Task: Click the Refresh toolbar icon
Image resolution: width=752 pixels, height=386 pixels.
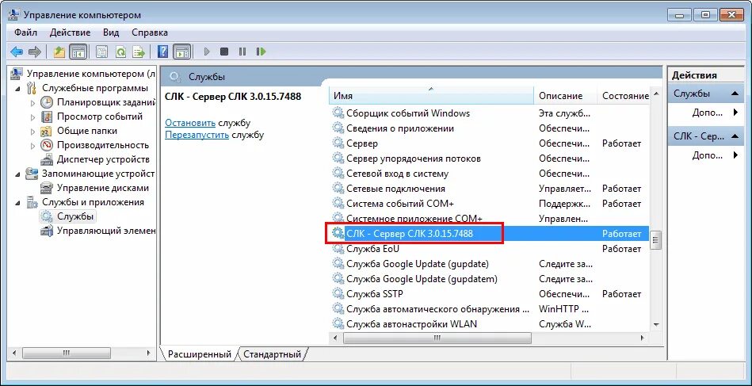Action: tap(120, 52)
